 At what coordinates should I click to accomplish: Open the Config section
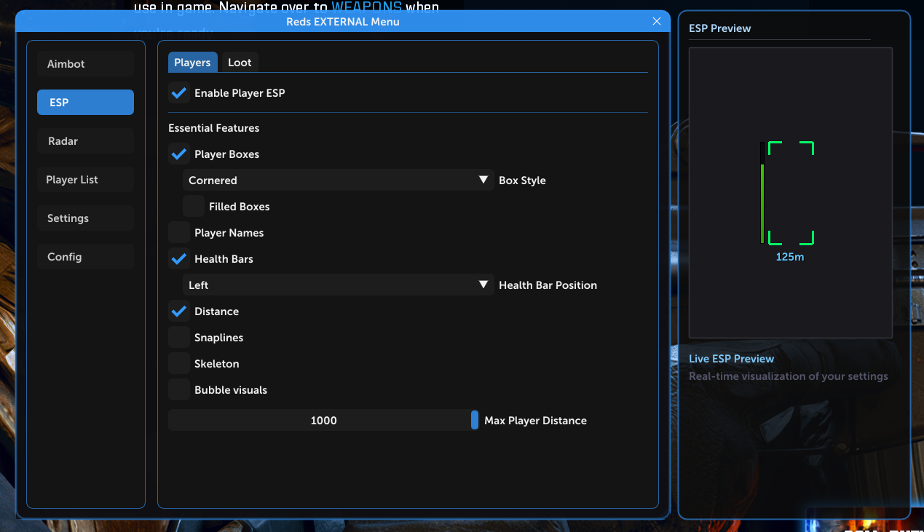85,256
